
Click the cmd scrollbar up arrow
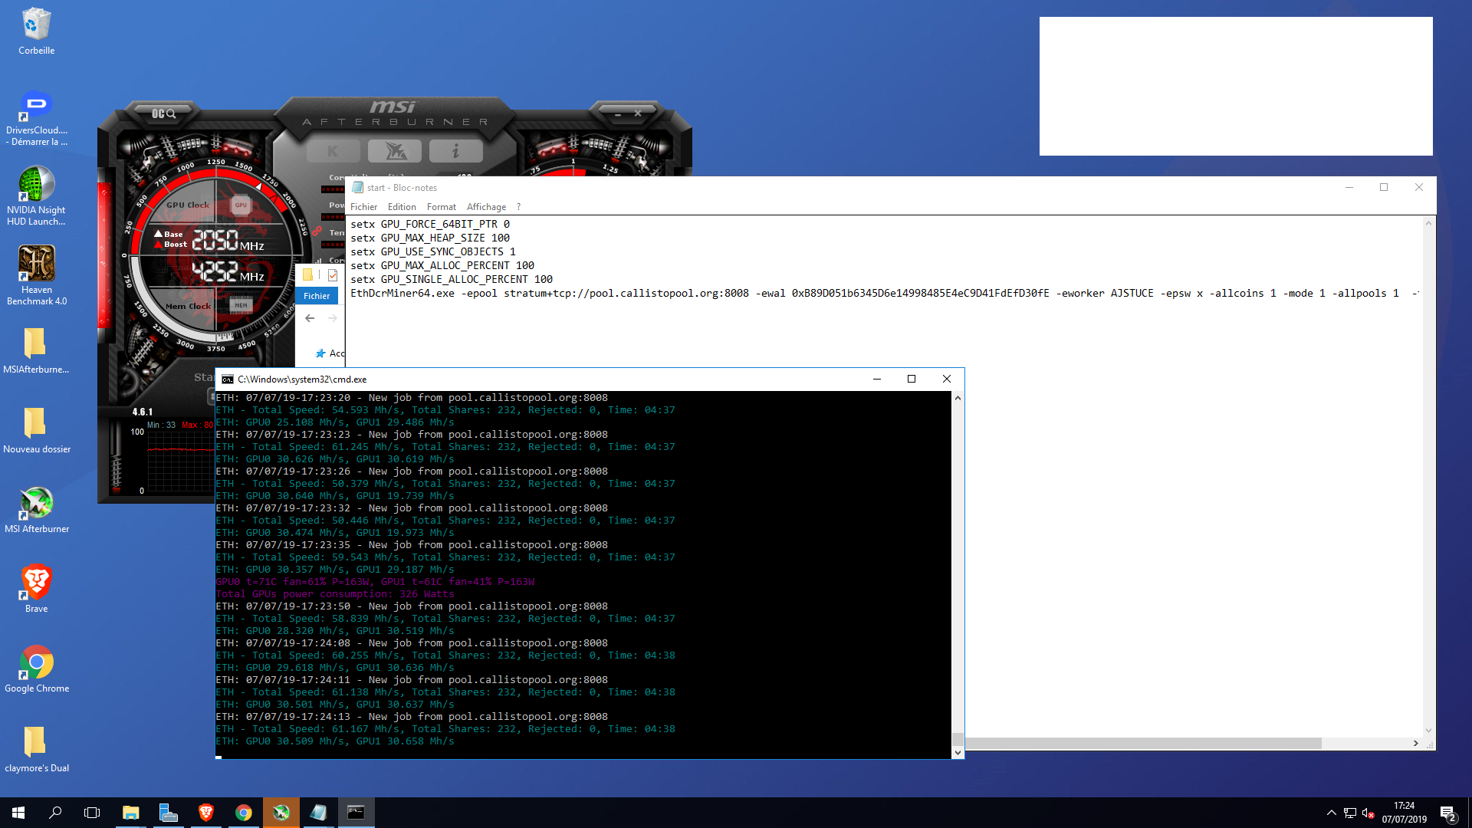(958, 399)
